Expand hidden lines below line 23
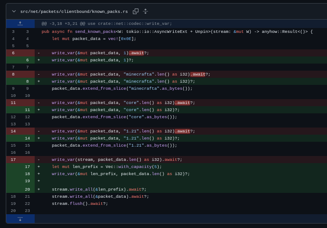327x228 pixels. 20,219
